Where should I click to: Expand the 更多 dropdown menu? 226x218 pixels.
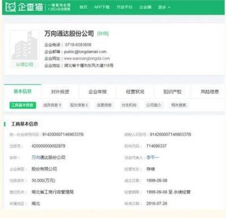click(164, 7)
